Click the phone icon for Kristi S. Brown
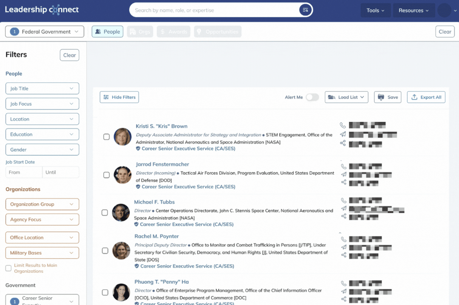Viewport: 459px width, 305px height. tap(343, 125)
